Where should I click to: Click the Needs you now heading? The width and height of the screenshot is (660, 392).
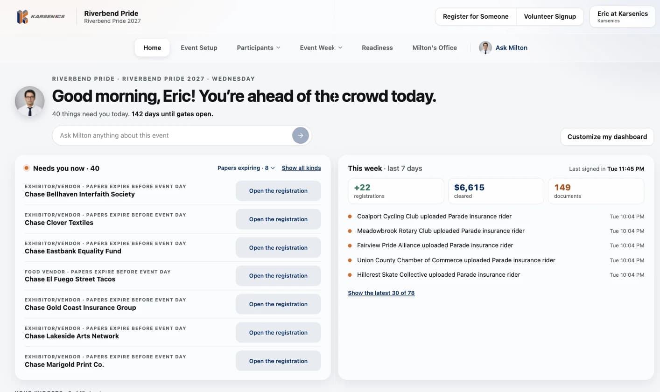tap(66, 168)
